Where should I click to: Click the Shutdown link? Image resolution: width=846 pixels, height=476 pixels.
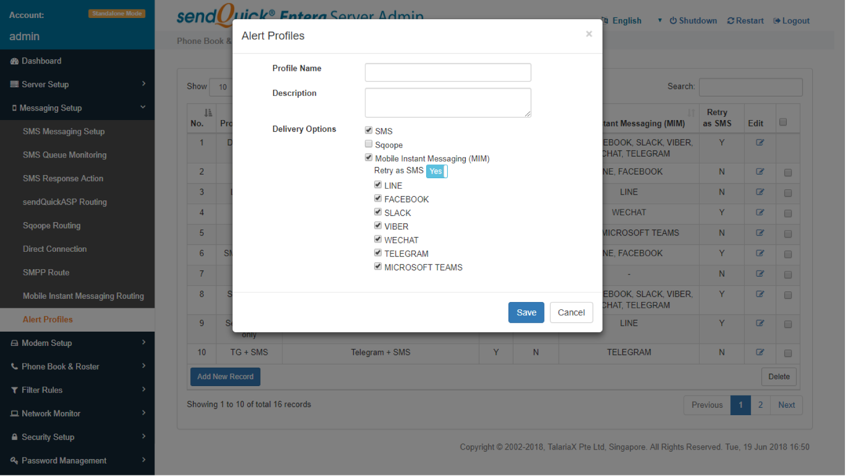coord(693,21)
